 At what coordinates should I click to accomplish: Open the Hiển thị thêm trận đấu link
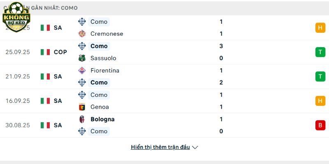pyautogui.click(x=160, y=147)
